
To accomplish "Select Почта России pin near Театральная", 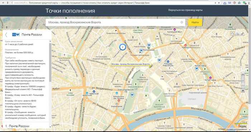I will 149,45.
